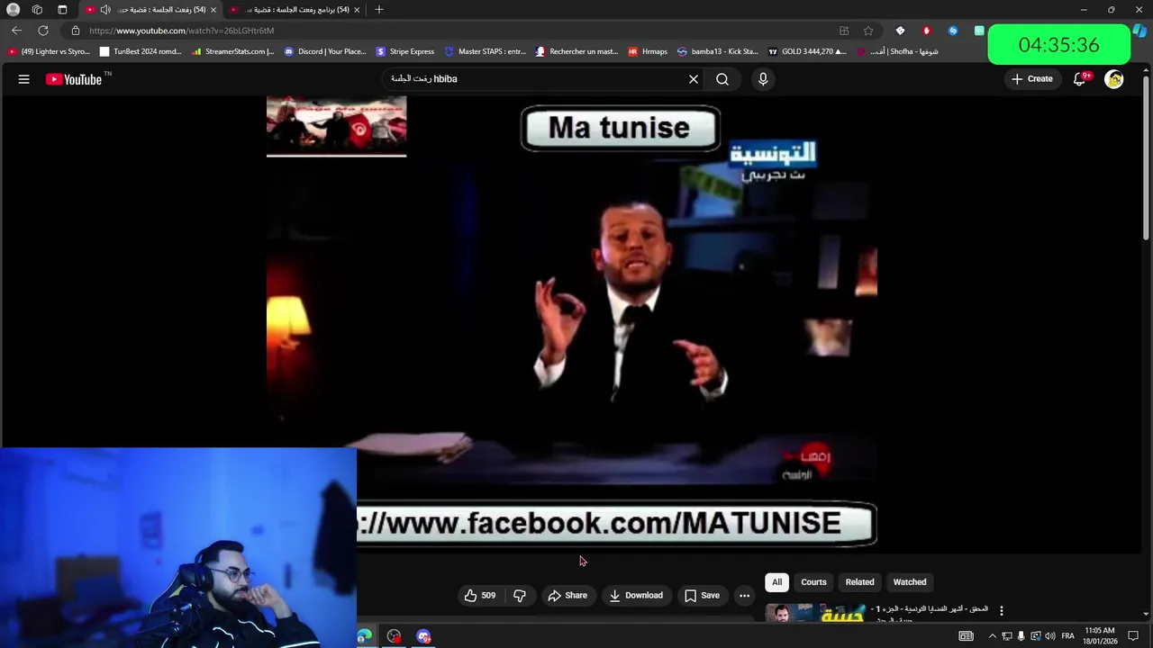Open a new browser tab
The width and height of the screenshot is (1153, 648).
[x=379, y=10]
